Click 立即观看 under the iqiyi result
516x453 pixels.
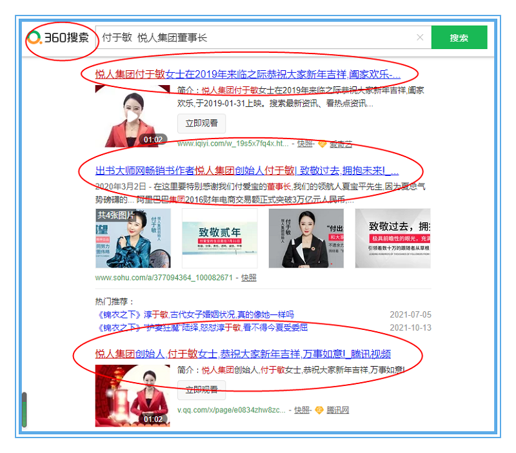pyautogui.click(x=201, y=123)
